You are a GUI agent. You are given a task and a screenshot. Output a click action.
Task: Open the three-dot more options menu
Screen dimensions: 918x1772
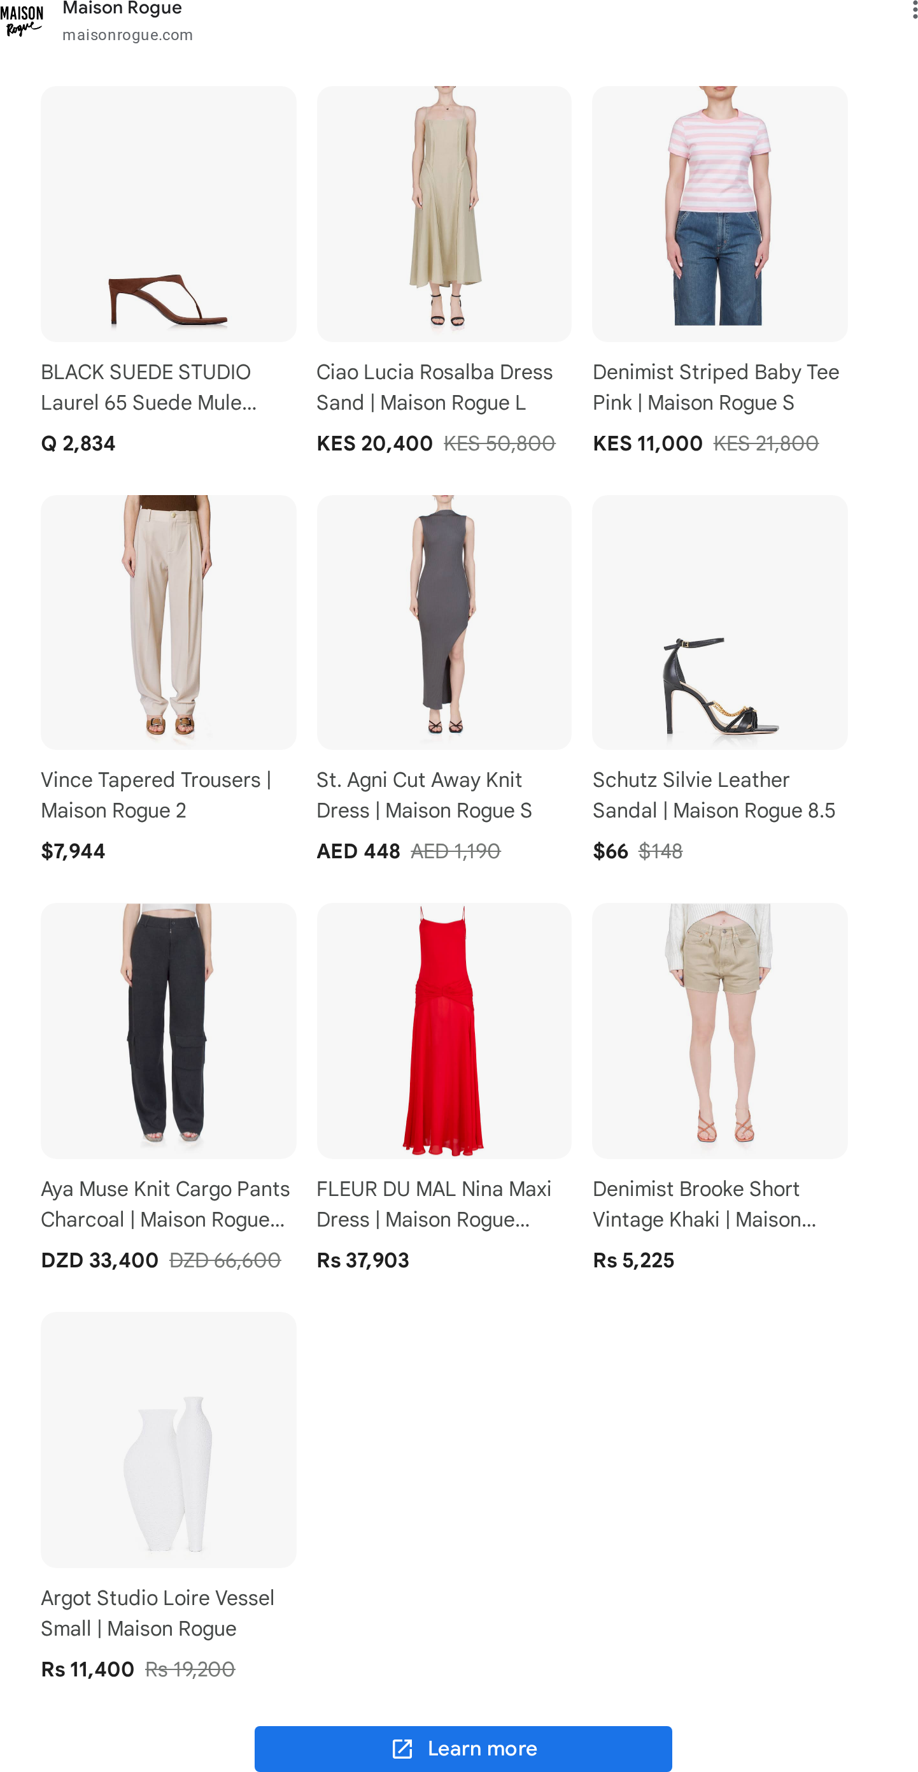click(914, 9)
